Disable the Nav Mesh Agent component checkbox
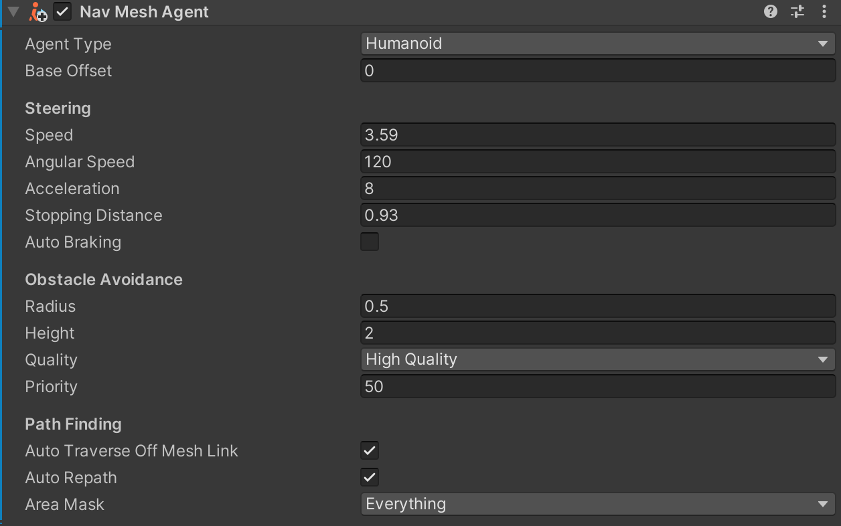Image resolution: width=841 pixels, height=526 pixels. point(62,11)
